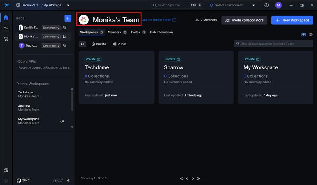Click Community tag on Techdome hub

click(x=51, y=45)
